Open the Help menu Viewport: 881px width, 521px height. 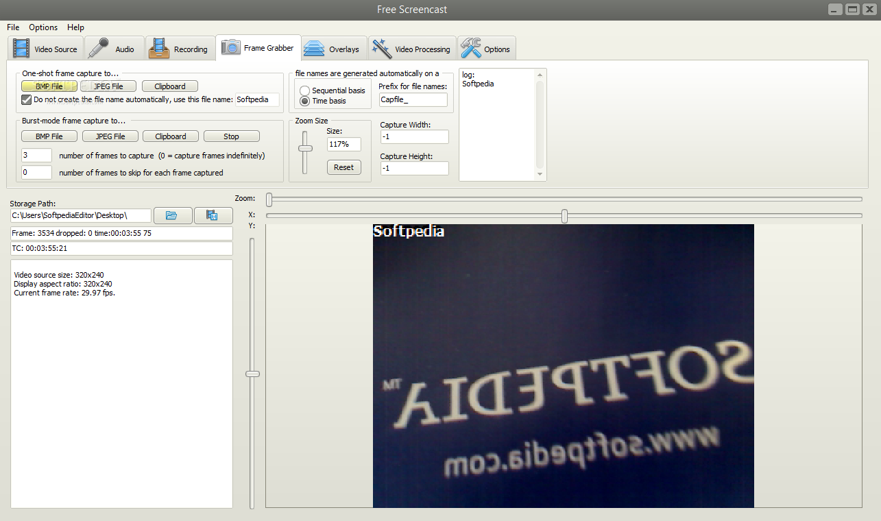click(x=75, y=27)
